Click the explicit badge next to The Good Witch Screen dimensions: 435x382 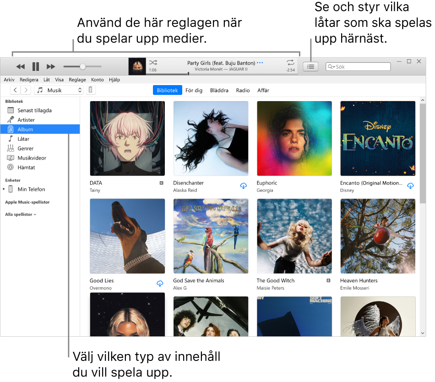click(328, 280)
